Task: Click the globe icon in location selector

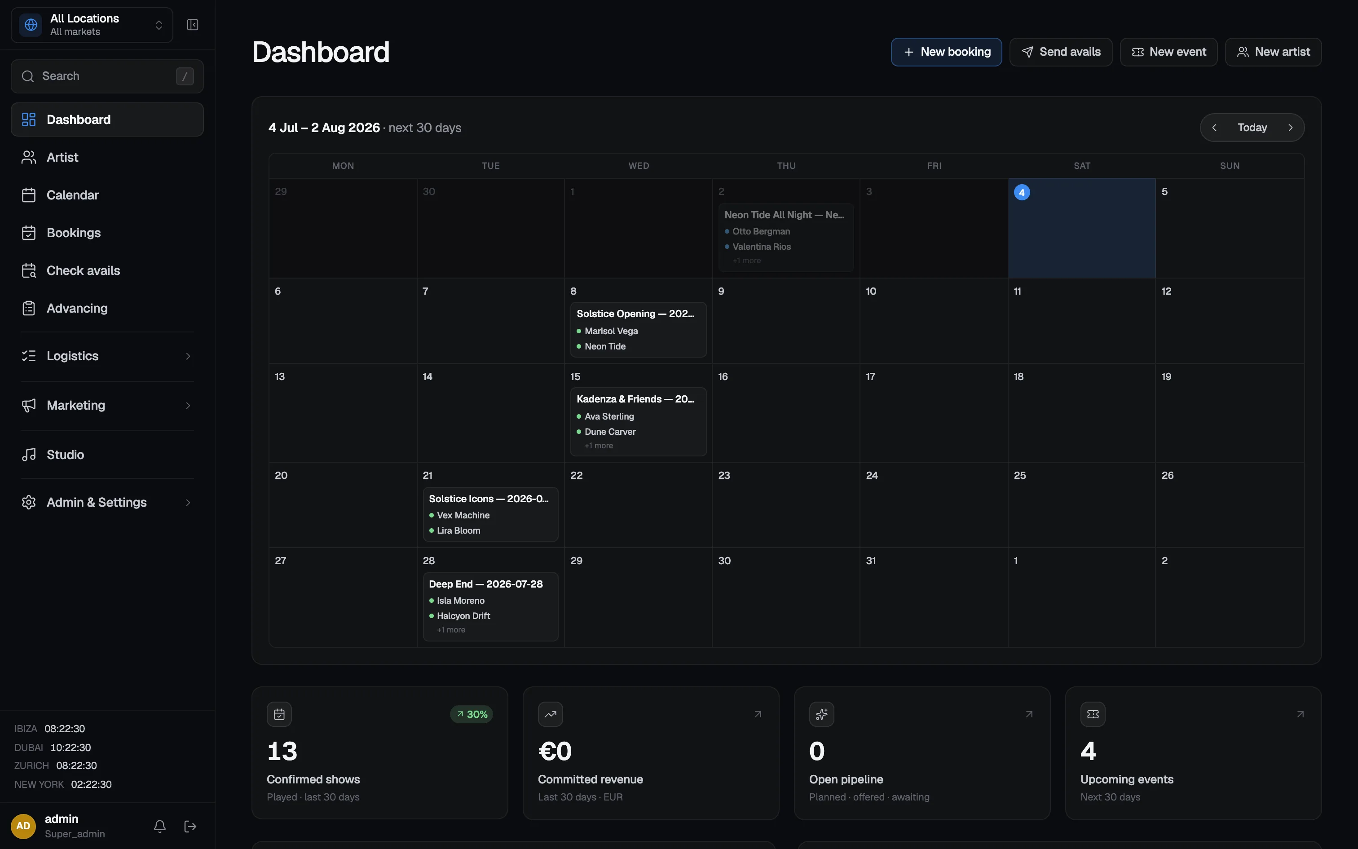Action: (31, 25)
